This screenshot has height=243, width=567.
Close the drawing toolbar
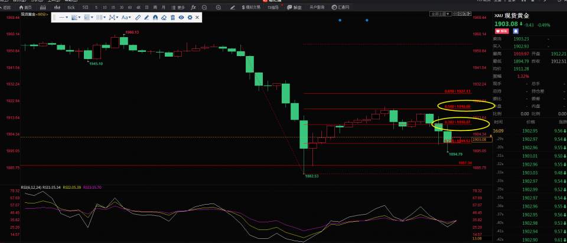coord(197,17)
